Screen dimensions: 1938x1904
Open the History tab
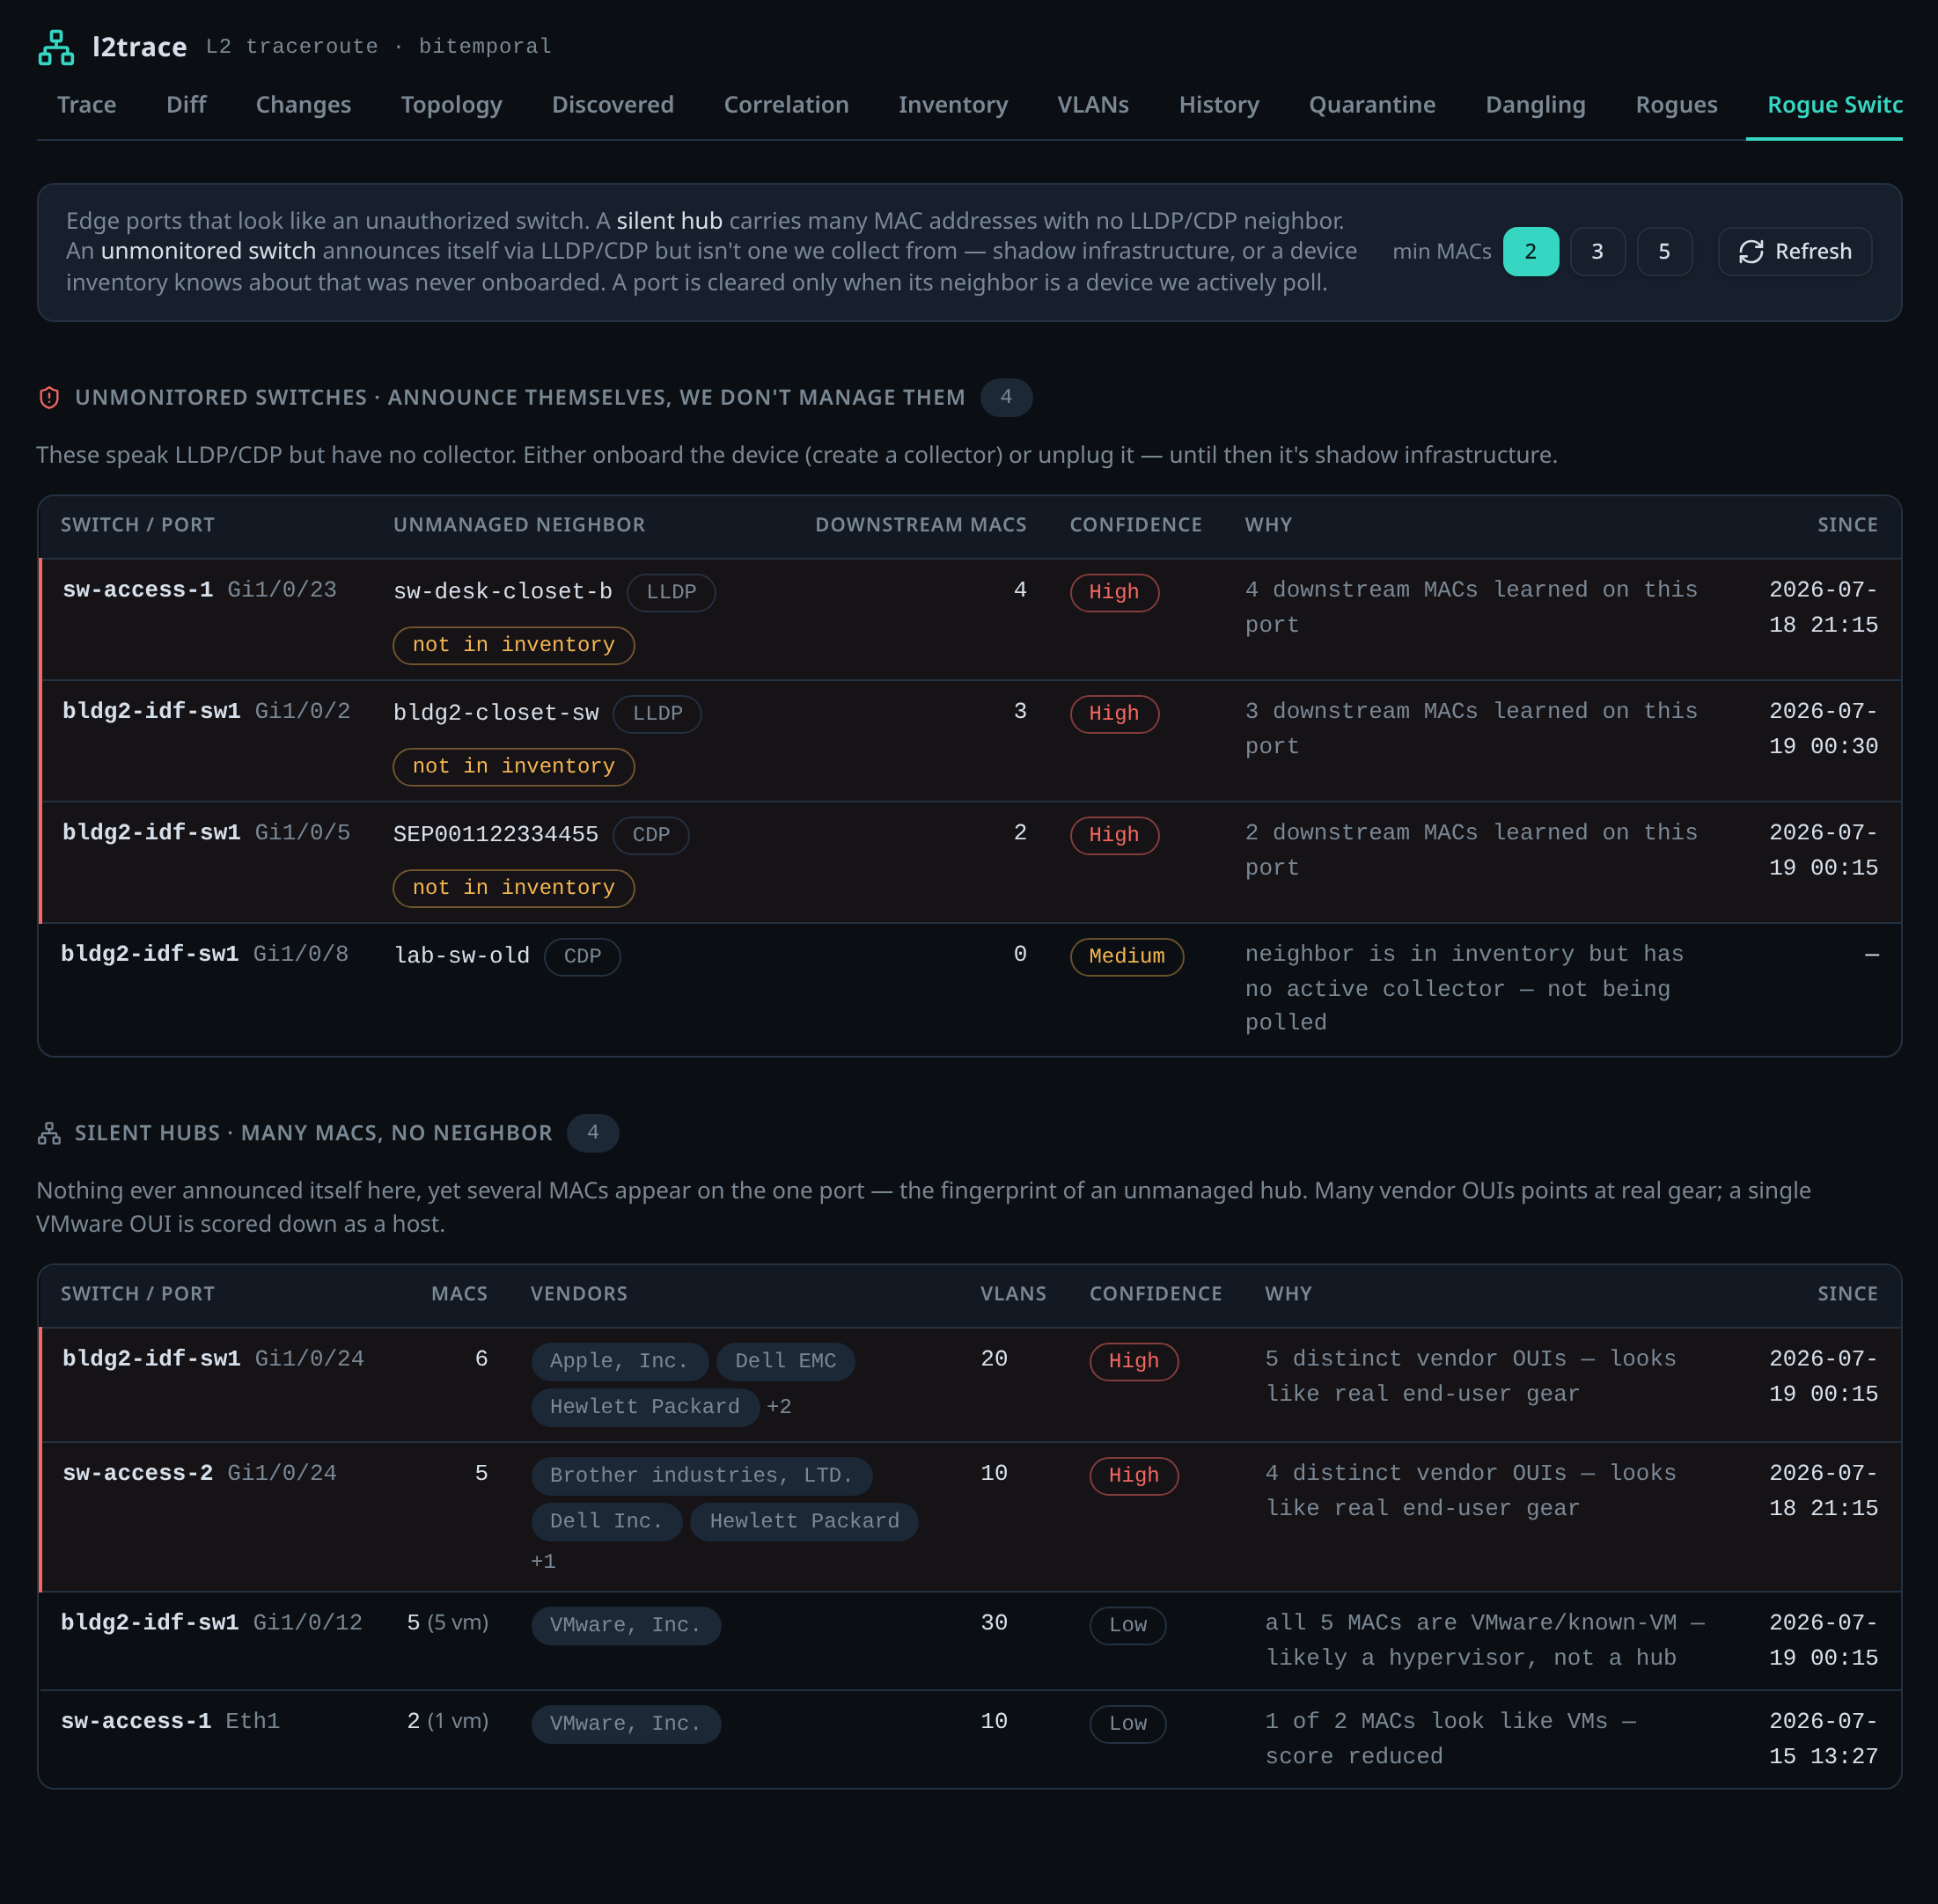pos(1219,105)
